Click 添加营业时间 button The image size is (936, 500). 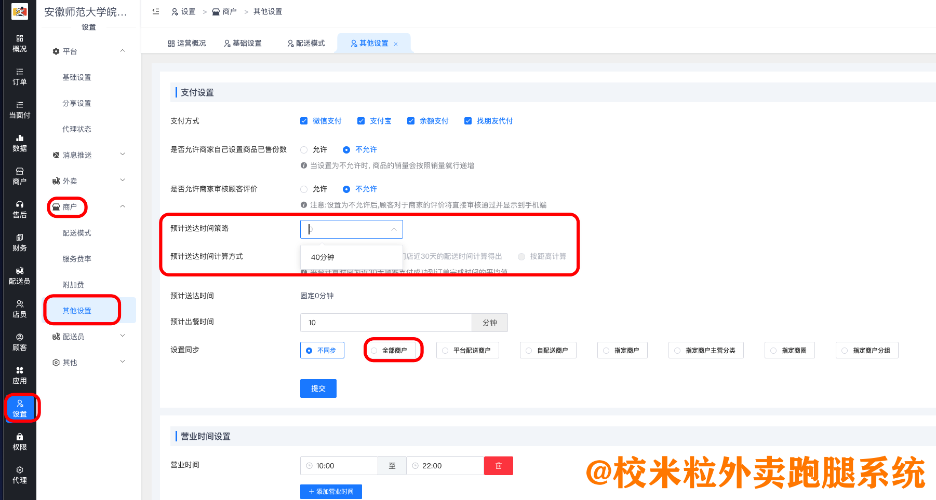coord(331,492)
